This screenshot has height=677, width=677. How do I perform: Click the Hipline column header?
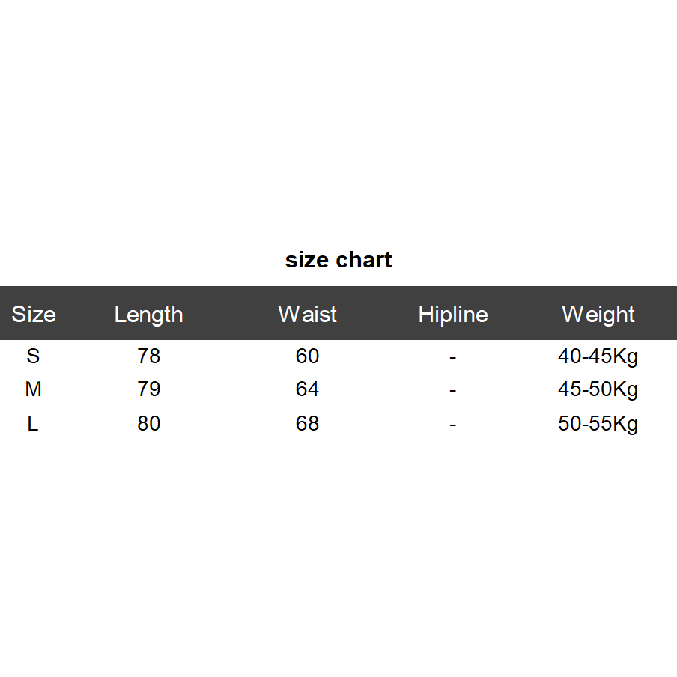click(452, 315)
